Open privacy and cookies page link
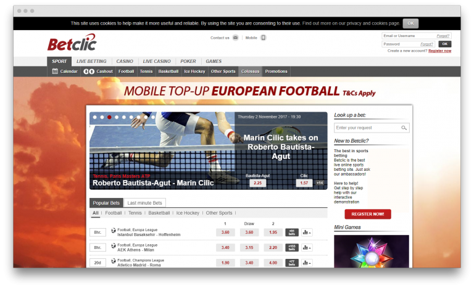This screenshot has height=291, width=474. point(351,23)
